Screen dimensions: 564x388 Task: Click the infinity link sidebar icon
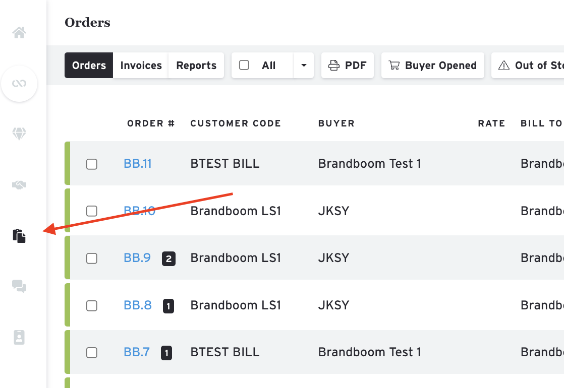pos(19,83)
